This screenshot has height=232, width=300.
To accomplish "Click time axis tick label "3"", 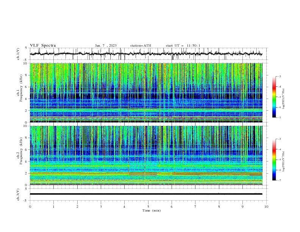I will [101, 207].
